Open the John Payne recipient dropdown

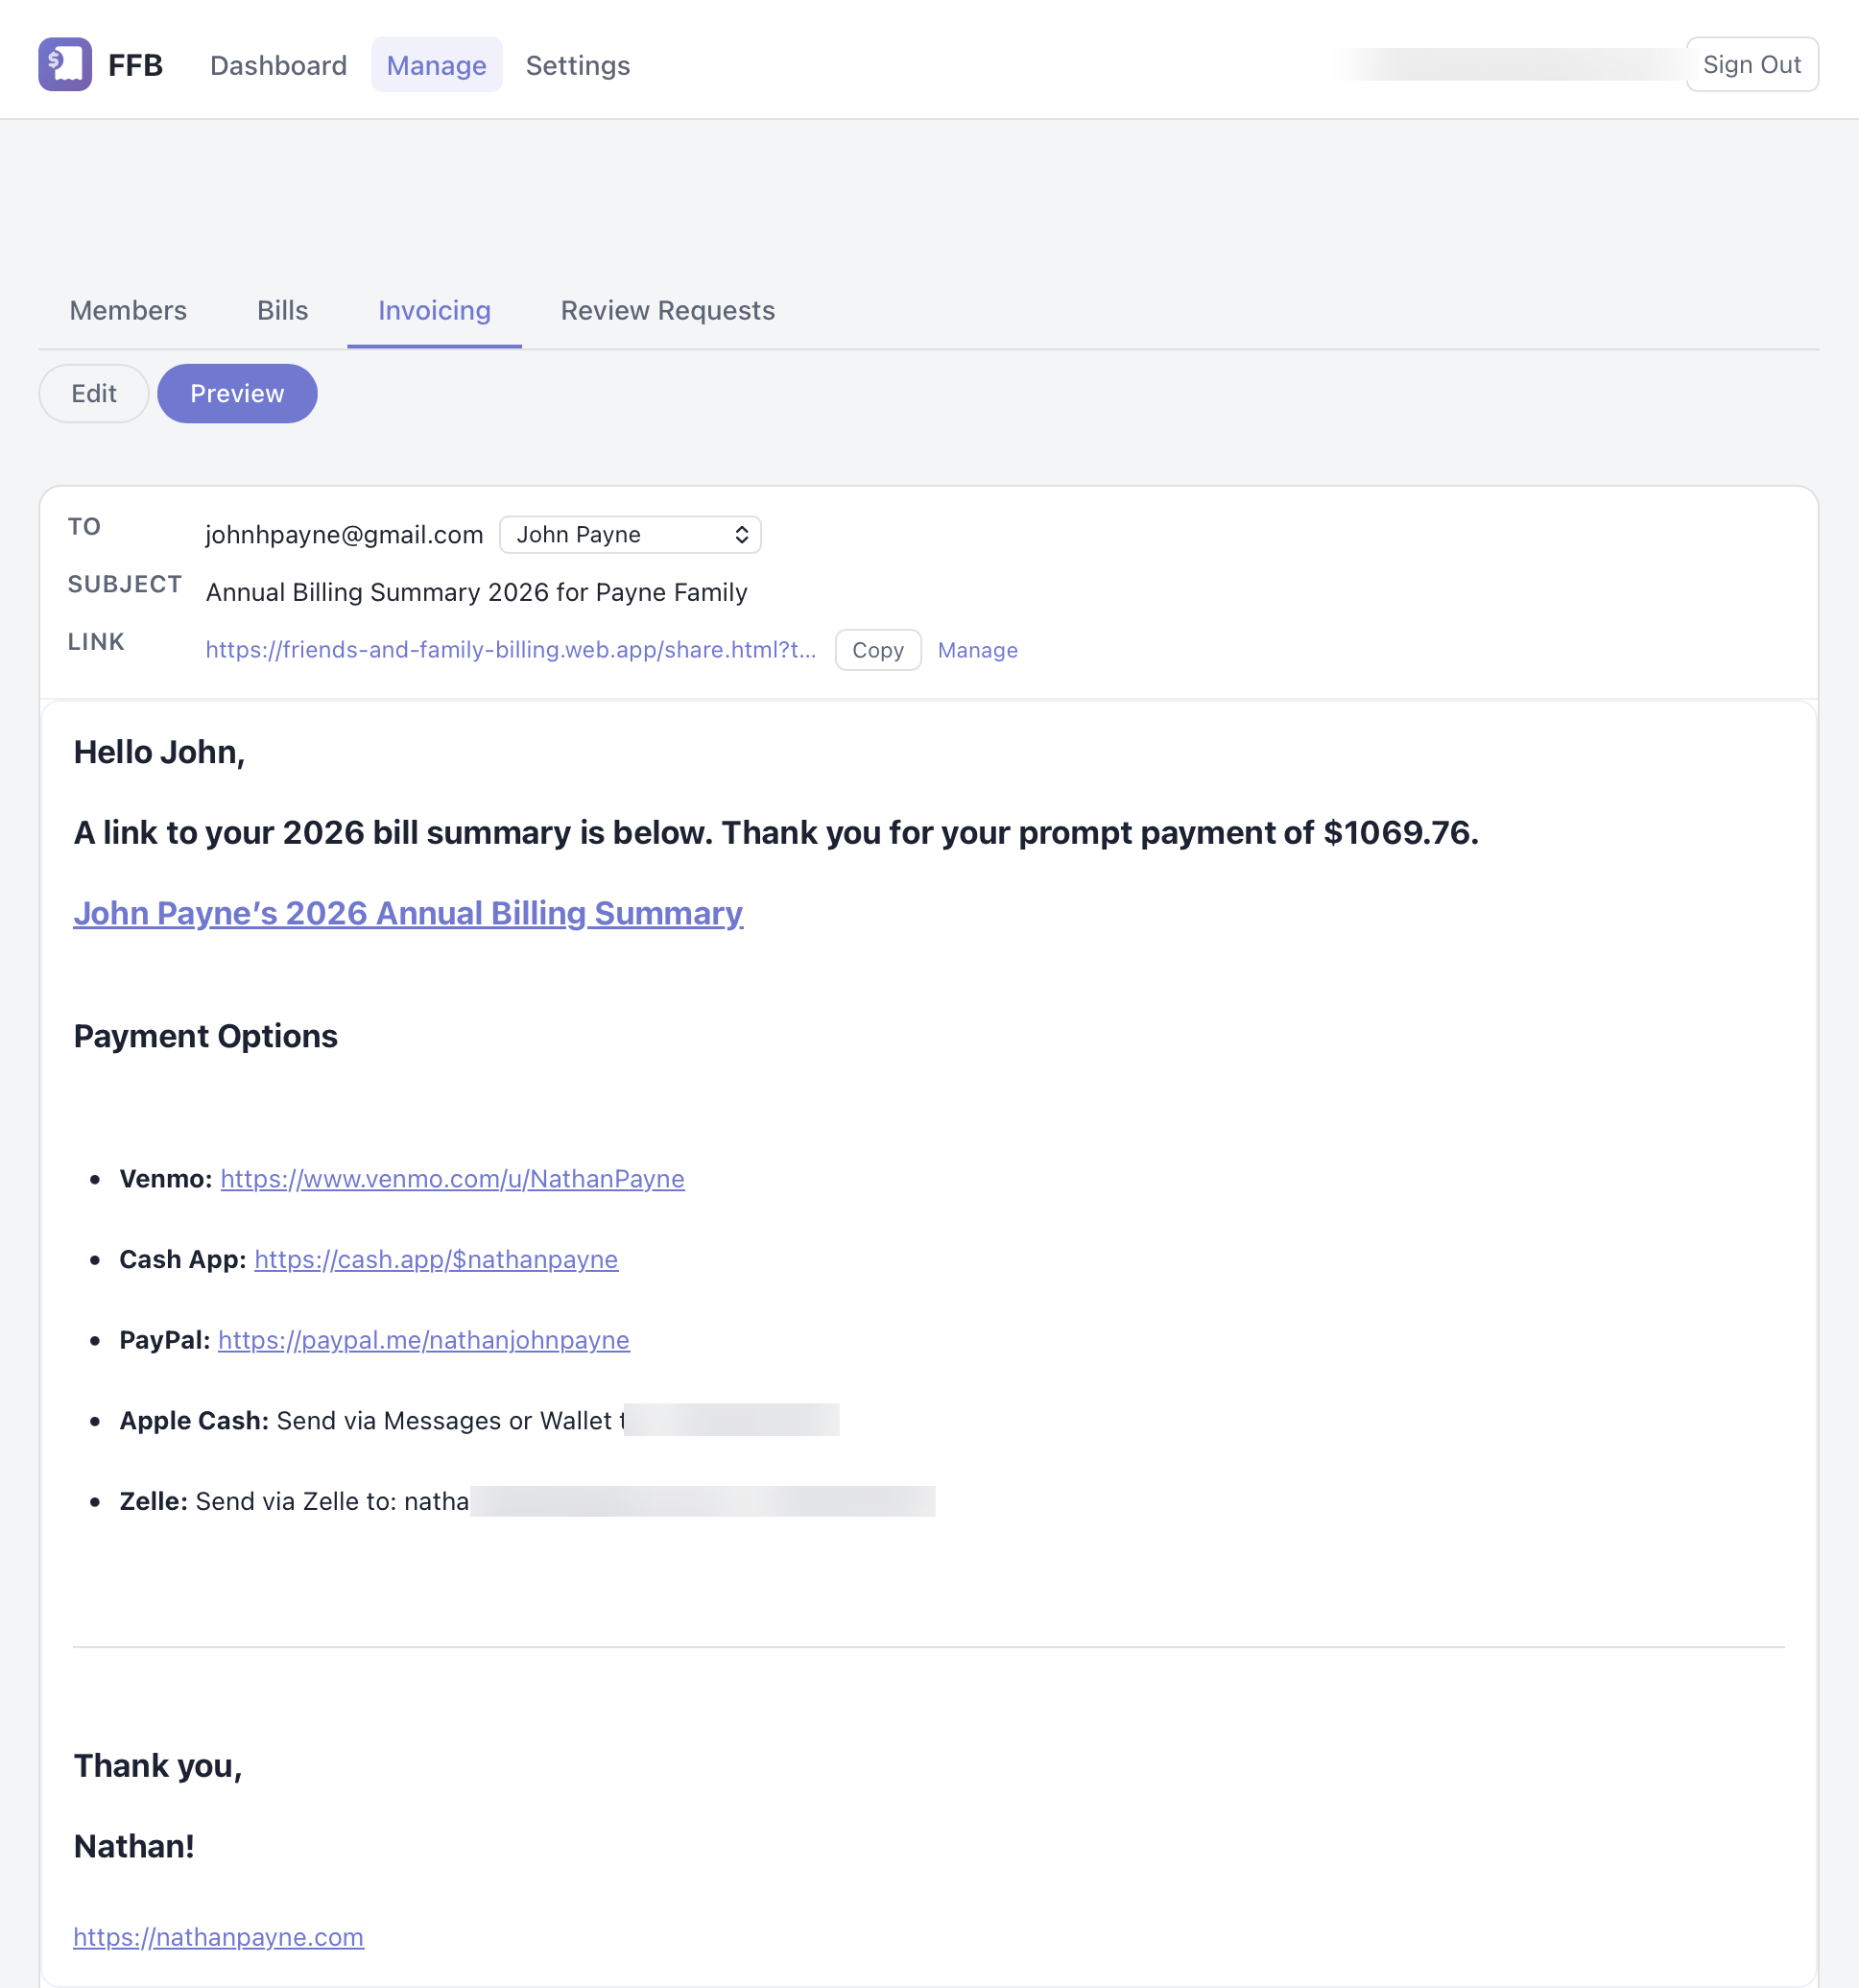pos(630,535)
